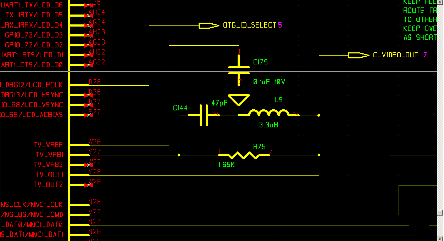The width and height of the screenshot is (444, 241).
Task: Click the GPIO_72/LCD_D2 pin name
Action: click(34, 45)
